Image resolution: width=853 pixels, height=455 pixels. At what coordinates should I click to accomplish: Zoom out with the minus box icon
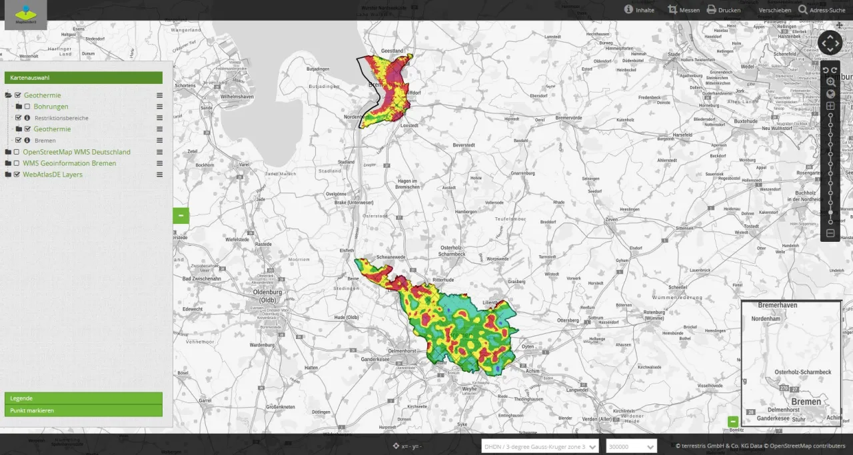(830, 233)
